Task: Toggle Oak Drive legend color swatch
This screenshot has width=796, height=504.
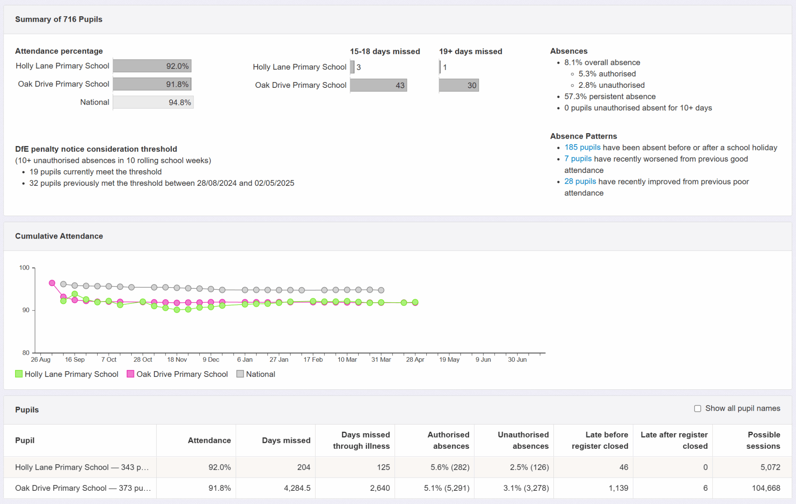Action: pos(131,374)
